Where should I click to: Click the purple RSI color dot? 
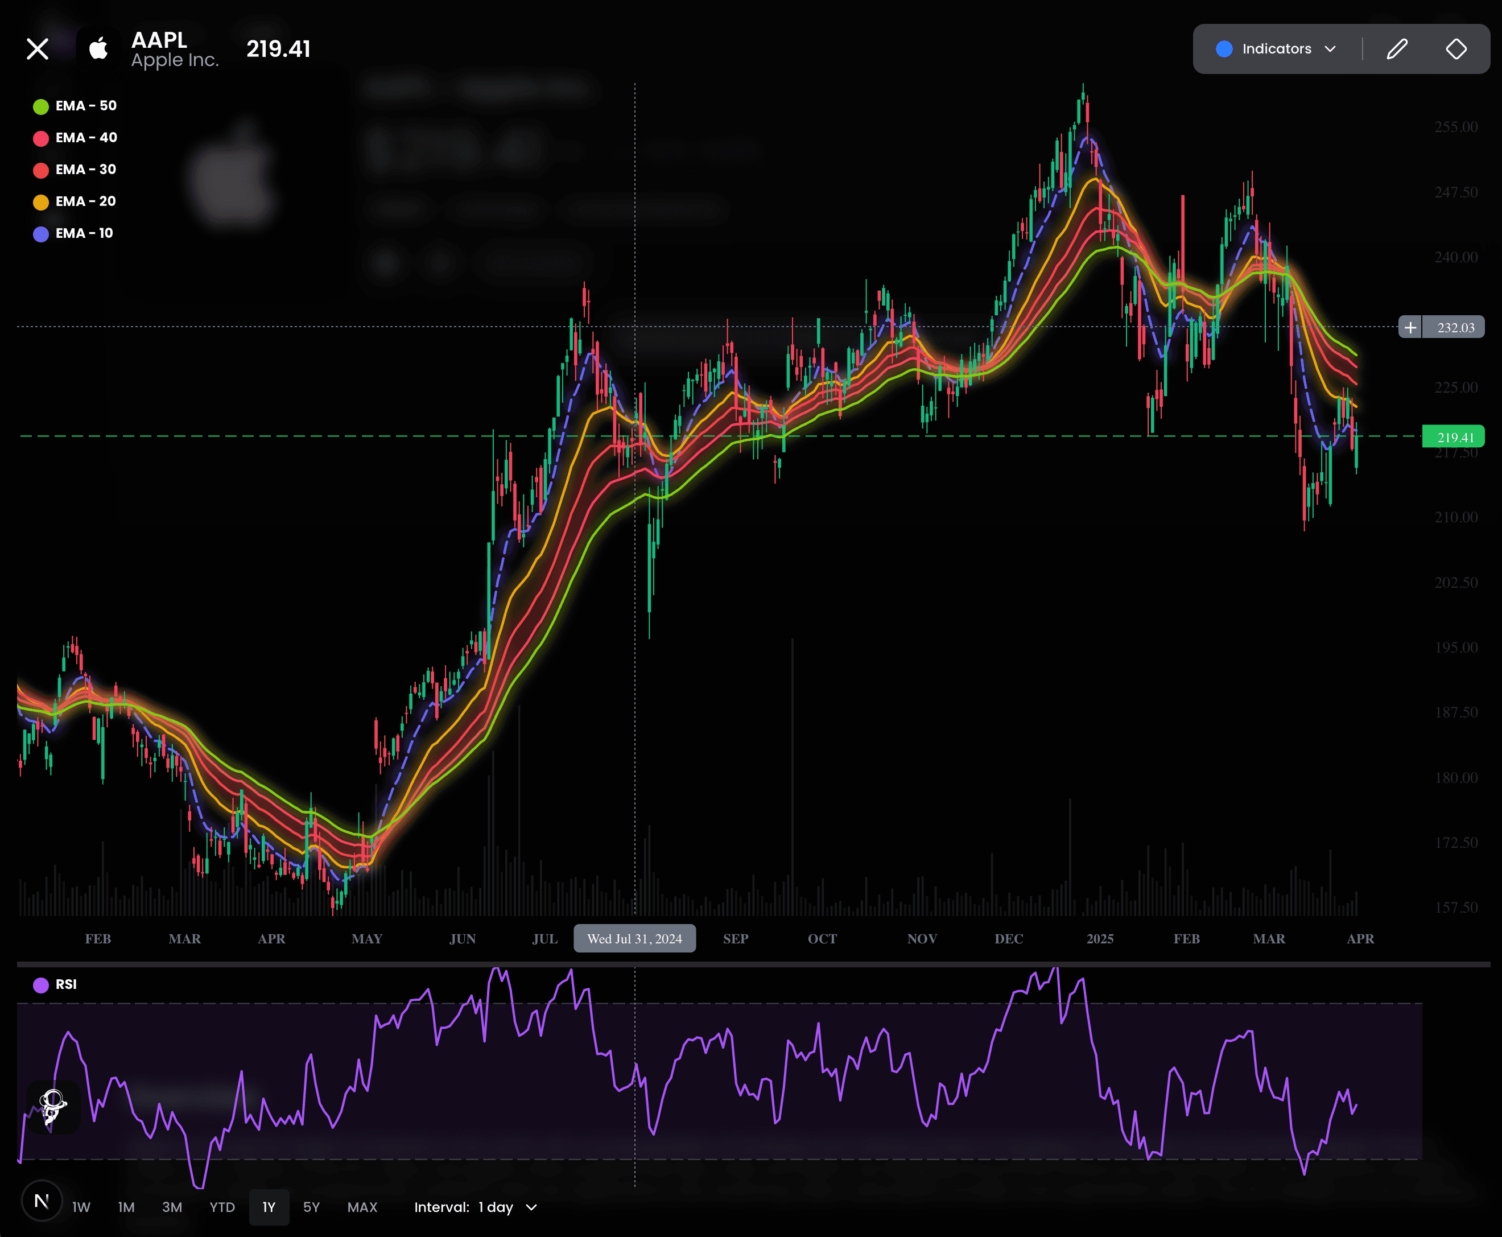coord(42,985)
